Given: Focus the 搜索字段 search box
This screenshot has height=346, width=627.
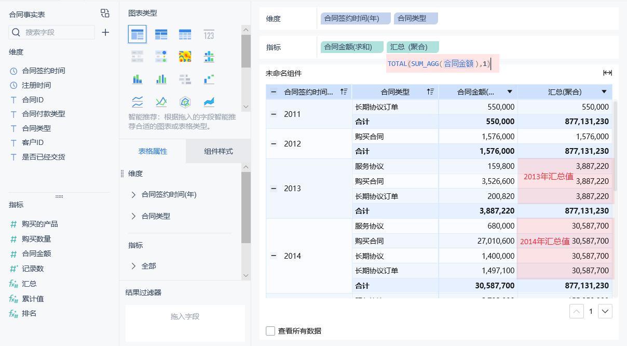Looking at the screenshot, I should tap(52, 32).
